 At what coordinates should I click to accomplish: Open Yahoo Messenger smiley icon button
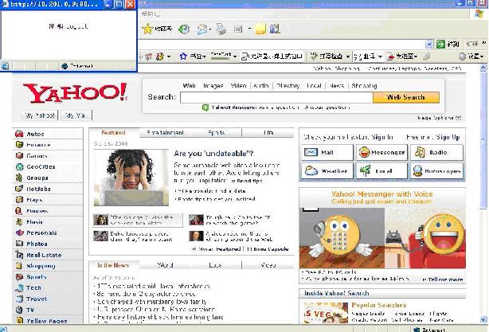[381, 151]
